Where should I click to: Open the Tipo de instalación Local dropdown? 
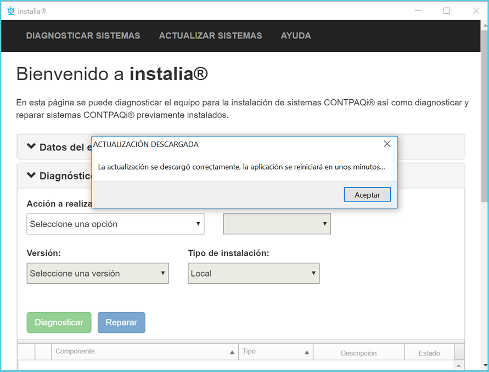click(254, 273)
